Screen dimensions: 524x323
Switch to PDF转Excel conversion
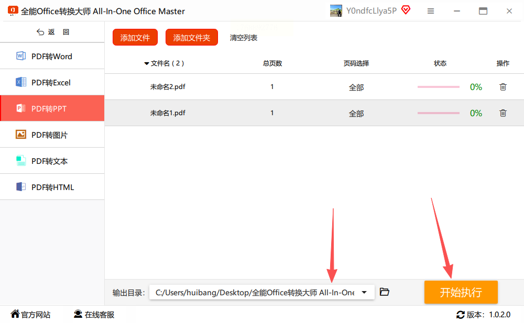coord(52,82)
